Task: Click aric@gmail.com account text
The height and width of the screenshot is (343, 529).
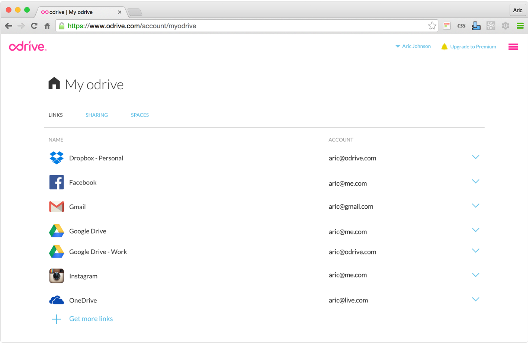Action: [351, 206]
